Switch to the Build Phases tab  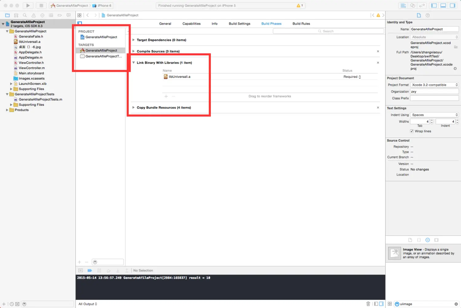tap(271, 24)
